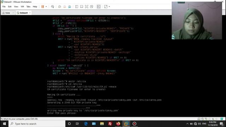Enter full screen mode
The image size is (226, 127).
coord(87,7)
